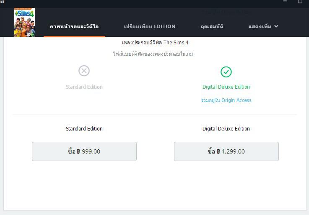This screenshot has height=215, width=309.
Task: Maximize the window with the square icon
Action: (x=300, y=2)
